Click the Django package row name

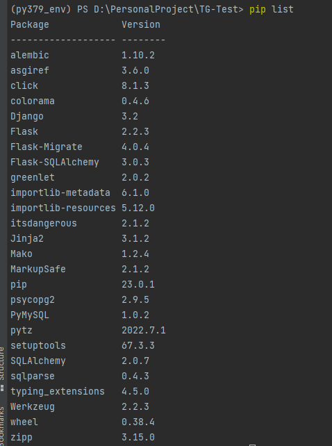pos(27,116)
